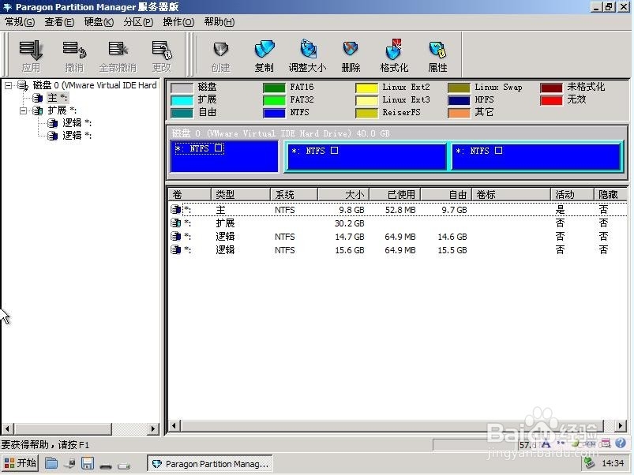Screen dimensions: 634x475
Task: Click the 9.8 GB size cell
Action: click(x=351, y=210)
